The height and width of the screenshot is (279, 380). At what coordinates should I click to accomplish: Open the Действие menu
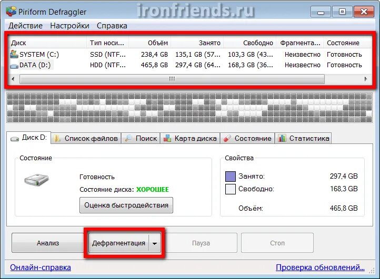[x=25, y=26]
